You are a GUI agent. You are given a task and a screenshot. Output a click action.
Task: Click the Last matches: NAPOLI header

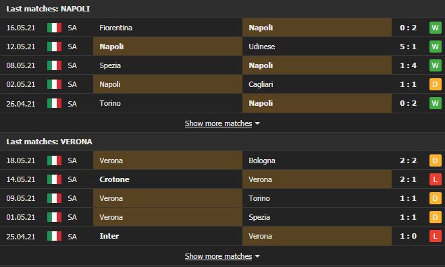48,9
